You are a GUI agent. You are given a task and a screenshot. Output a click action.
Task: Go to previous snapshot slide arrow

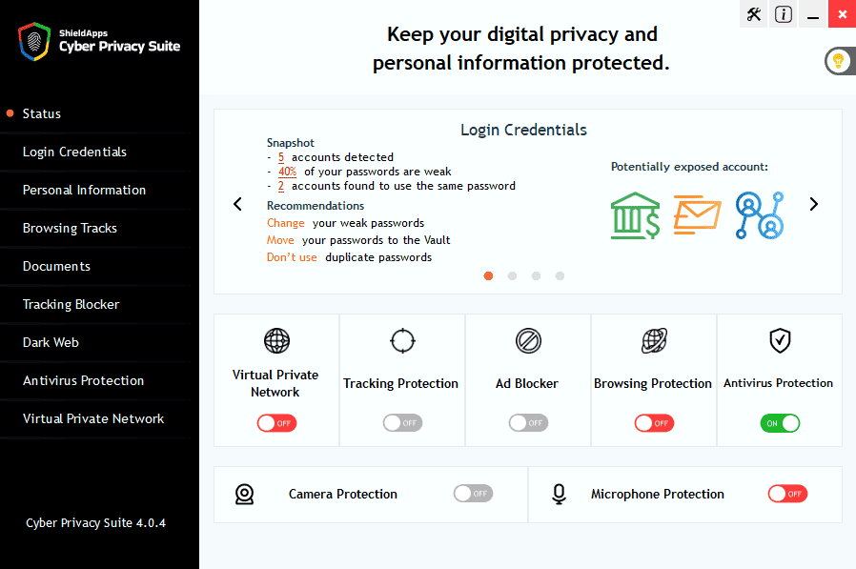click(238, 203)
